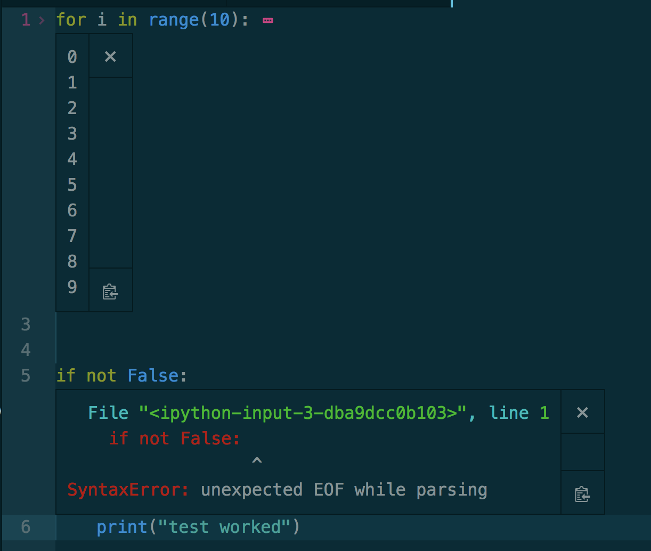This screenshot has height=551, width=651.
Task: Copy the SyntaxError output to clipboard
Action: 582,495
